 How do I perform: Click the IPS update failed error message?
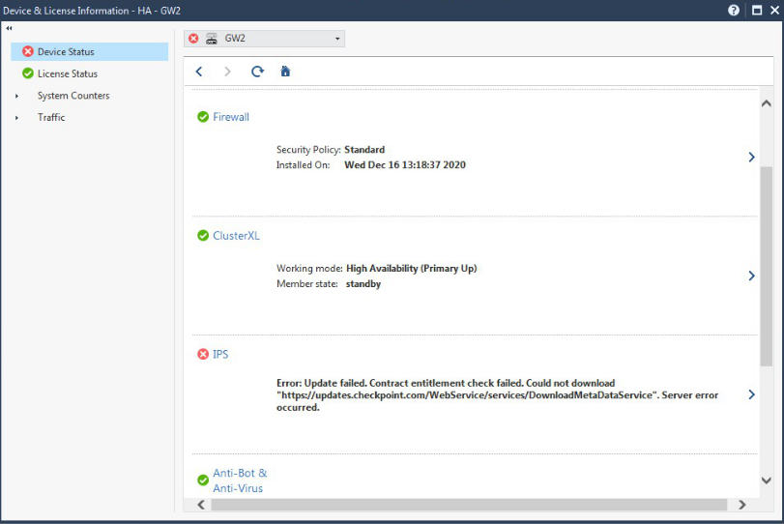pyautogui.click(x=498, y=395)
